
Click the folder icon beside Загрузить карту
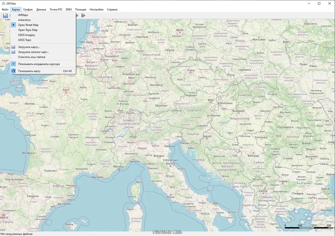13,47
